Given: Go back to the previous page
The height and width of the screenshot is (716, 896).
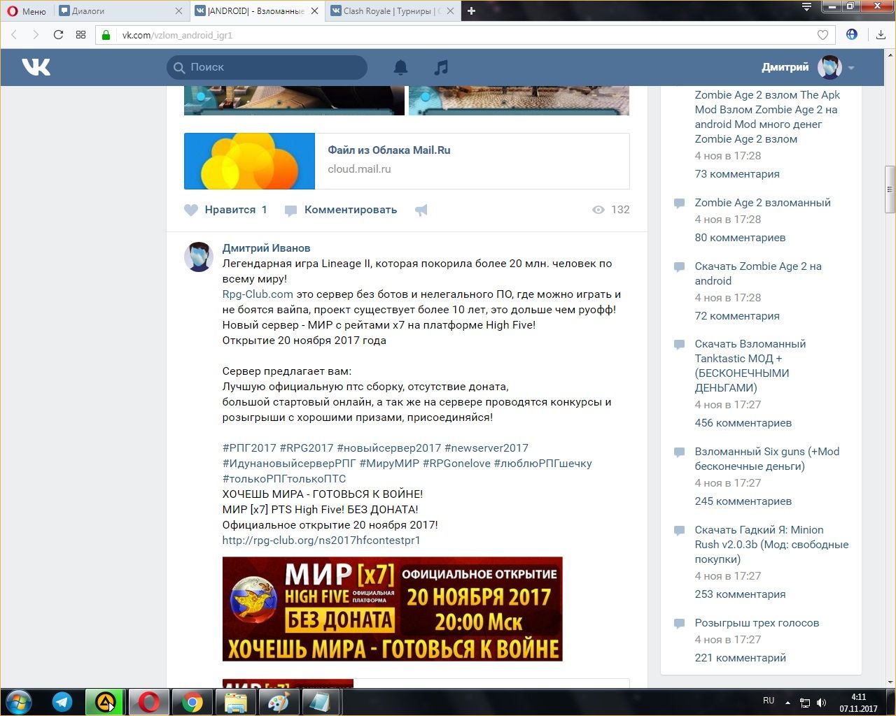Looking at the screenshot, I should [x=14, y=35].
